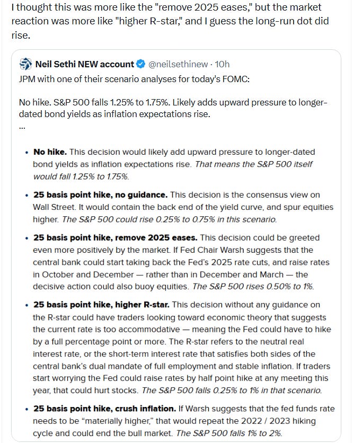The width and height of the screenshot is (362, 443).
Task: Click 'The S&P 500 rises 0.50% to 1%' text
Action: [x=253, y=287]
